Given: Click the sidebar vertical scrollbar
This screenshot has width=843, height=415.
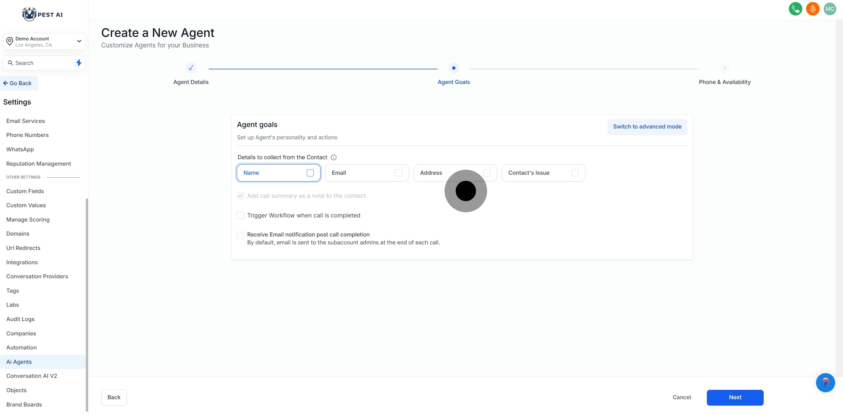Looking at the screenshot, I should [87, 304].
